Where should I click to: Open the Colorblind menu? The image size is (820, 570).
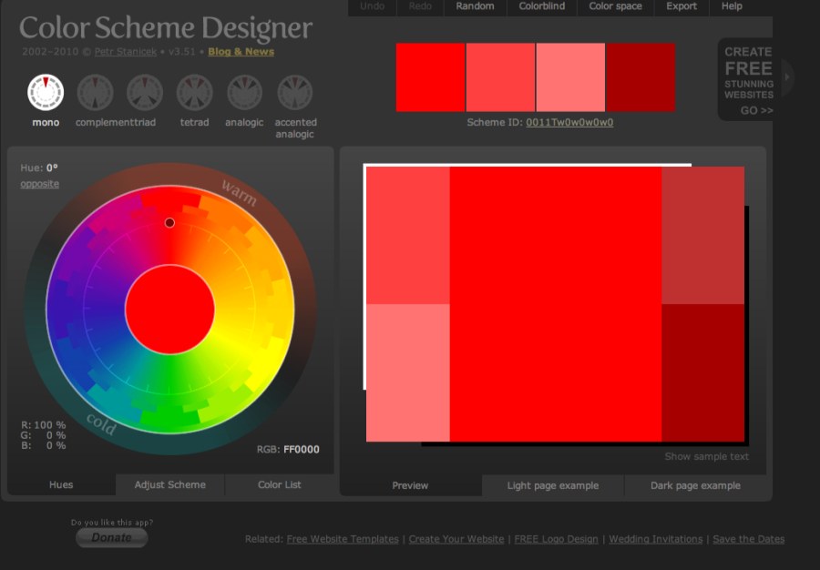point(542,6)
